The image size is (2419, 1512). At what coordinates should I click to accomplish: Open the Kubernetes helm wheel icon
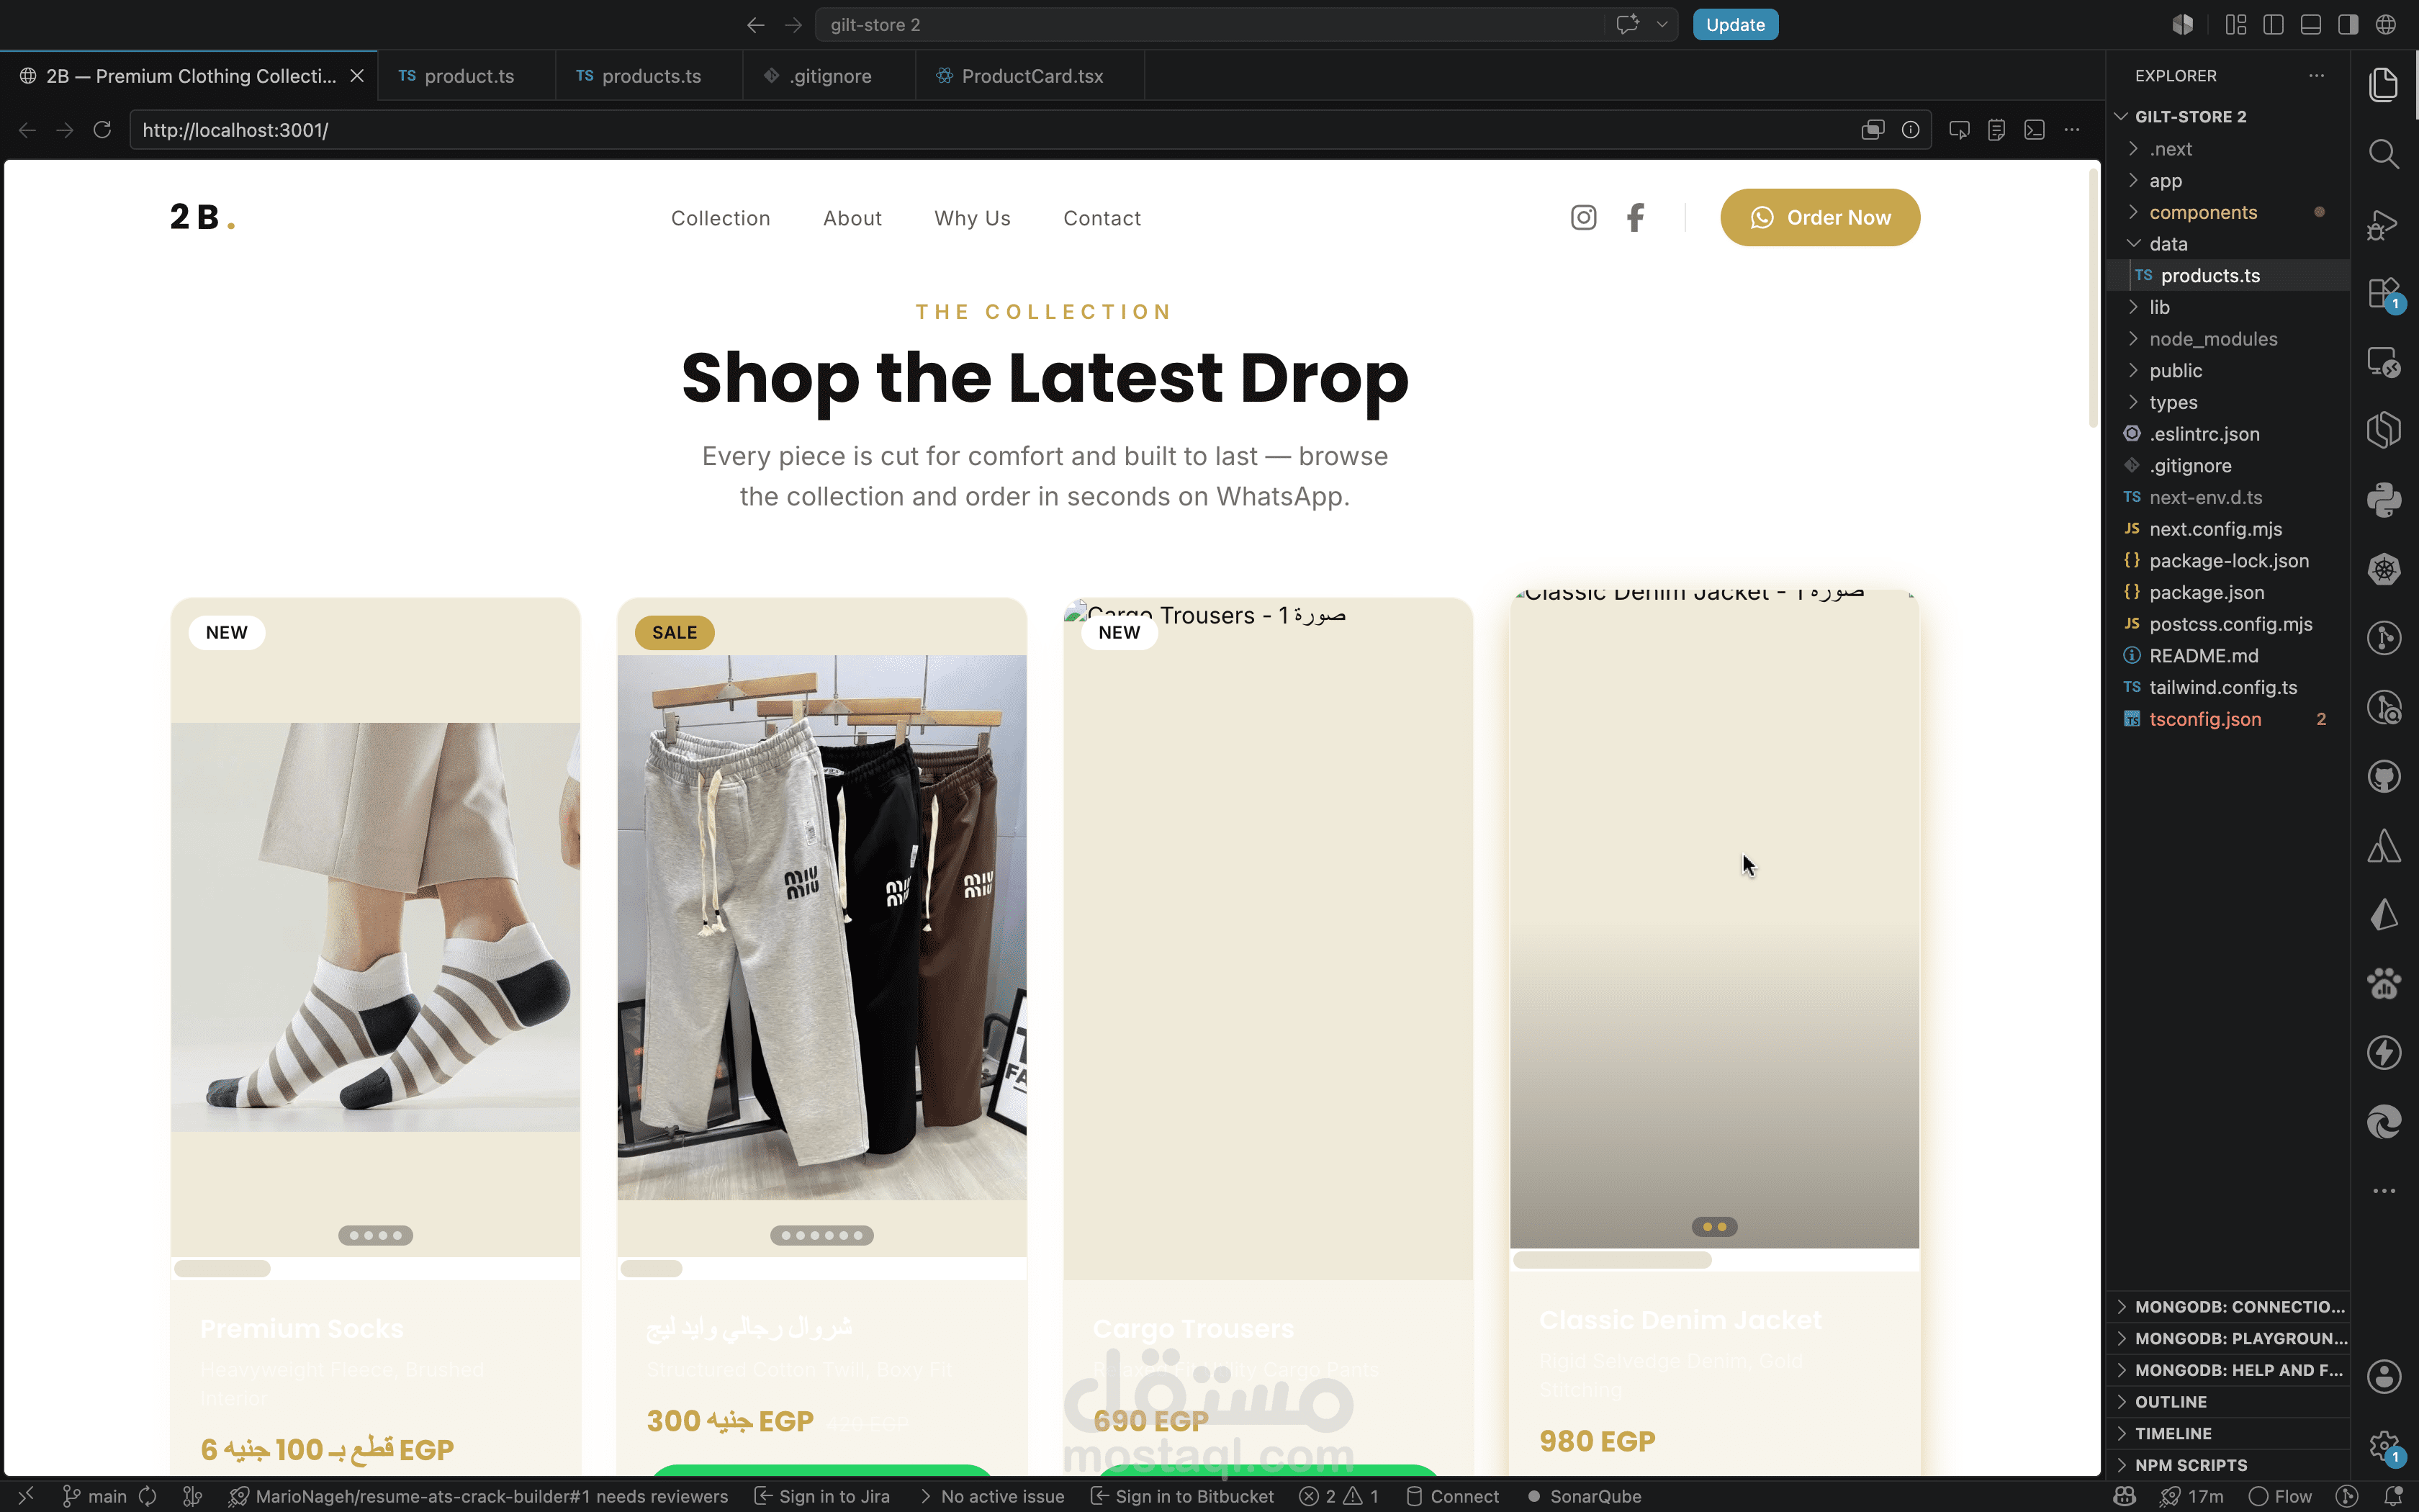[x=2384, y=569]
